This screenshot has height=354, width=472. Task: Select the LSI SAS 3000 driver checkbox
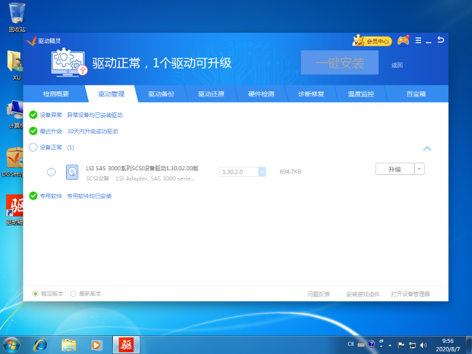(51, 172)
